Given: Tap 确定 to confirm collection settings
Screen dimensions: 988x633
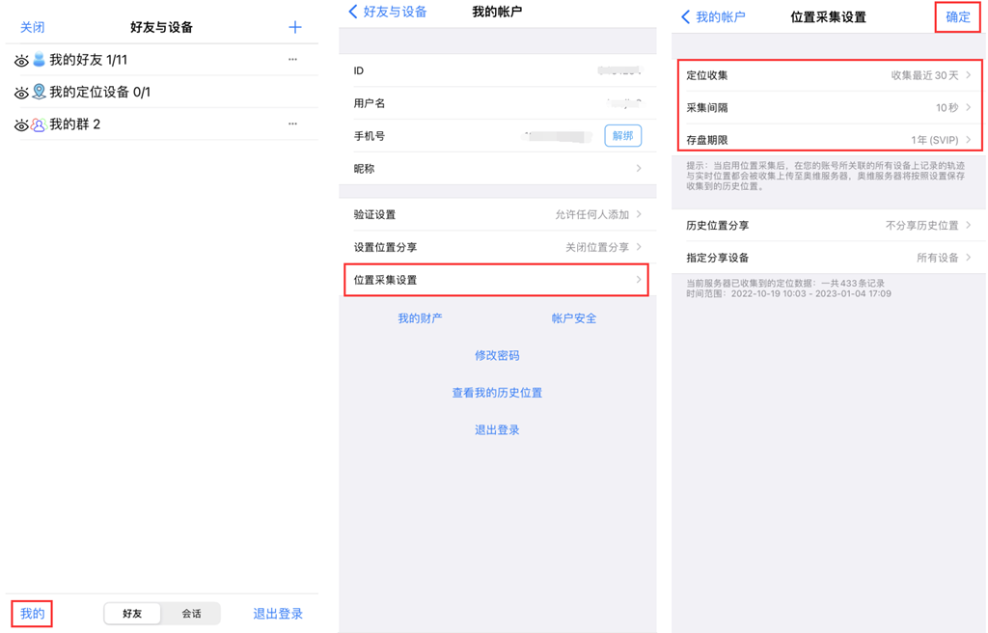Looking at the screenshot, I should point(957,17).
